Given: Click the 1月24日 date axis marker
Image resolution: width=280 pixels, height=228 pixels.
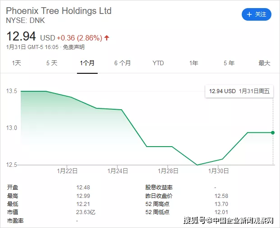Looking at the screenshot, I should coord(117,171).
